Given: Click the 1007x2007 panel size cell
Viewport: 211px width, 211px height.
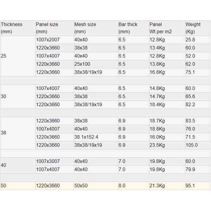Looking at the screenshot, I should (48, 40).
